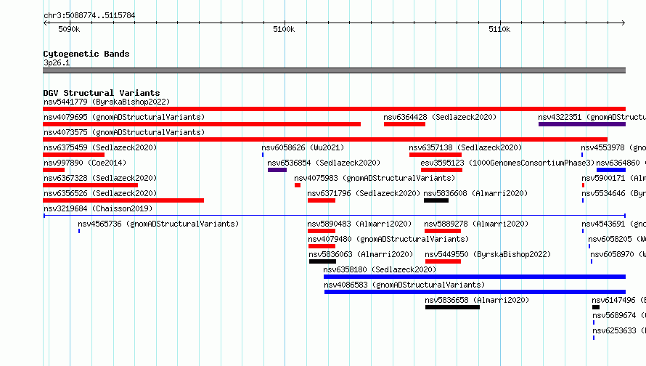This screenshot has height=366, width=646.
Task: Click the DGV Structural Variants track title
Action: tap(102, 93)
